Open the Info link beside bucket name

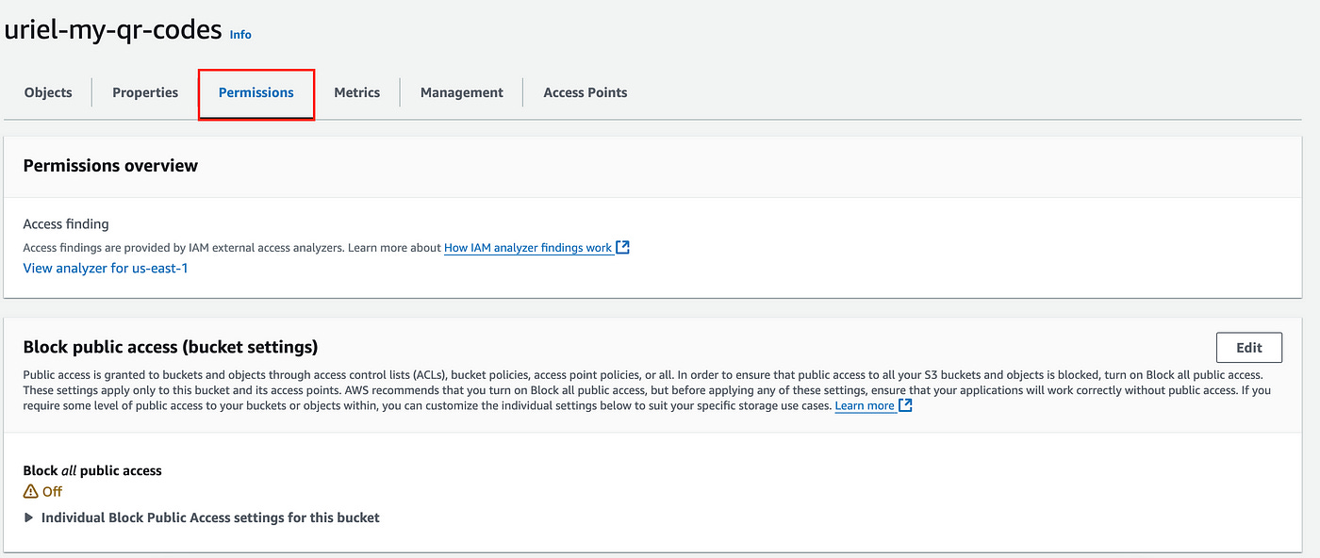tap(240, 34)
